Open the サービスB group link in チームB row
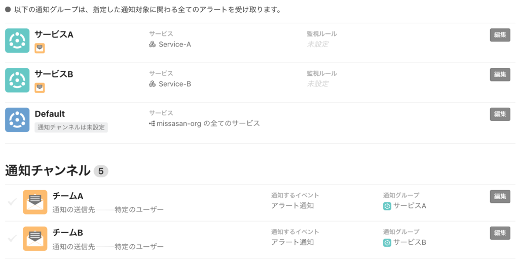This screenshot has width=519, height=259. (410, 242)
